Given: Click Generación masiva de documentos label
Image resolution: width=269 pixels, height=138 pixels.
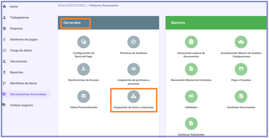Looking at the screenshot, I should (191, 55).
